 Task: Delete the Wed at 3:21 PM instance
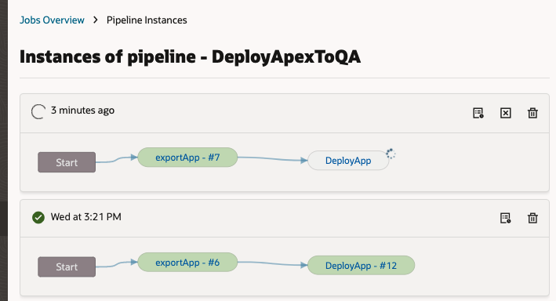[x=532, y=218]
